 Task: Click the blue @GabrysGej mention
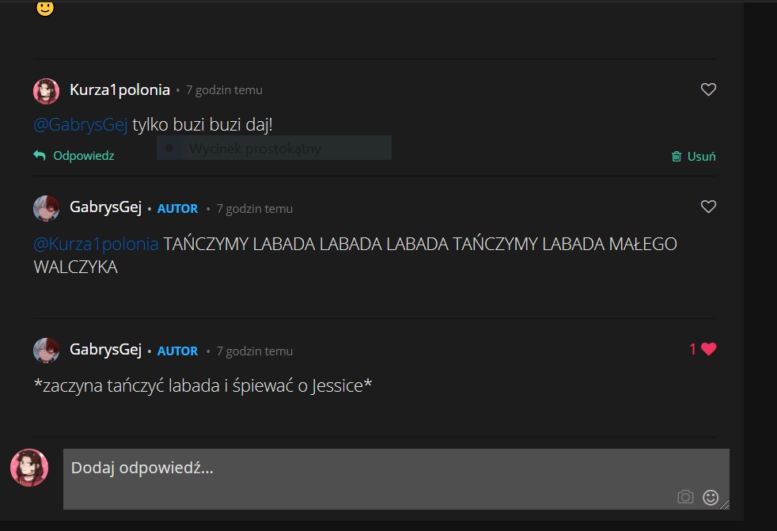81,124
